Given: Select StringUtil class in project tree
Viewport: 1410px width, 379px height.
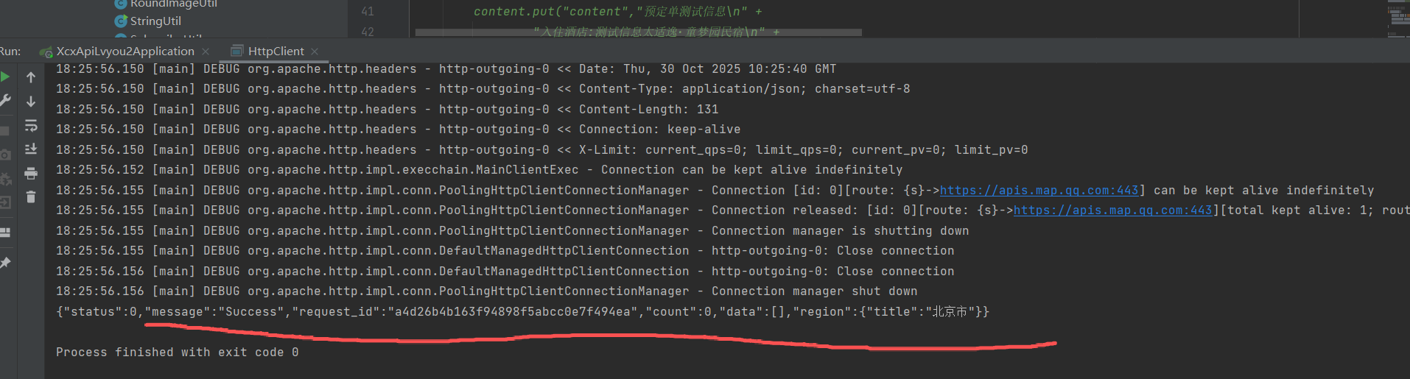Looking at the screenshot, I should pyautogui.click(x=155, y=21).
